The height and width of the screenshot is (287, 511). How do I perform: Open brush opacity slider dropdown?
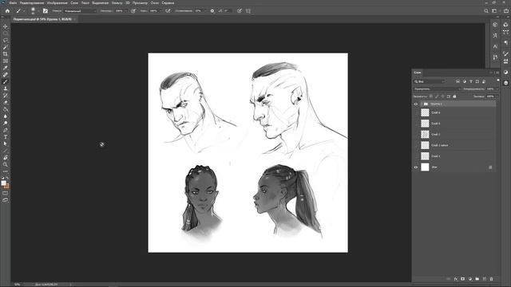(x=126, y=10)
